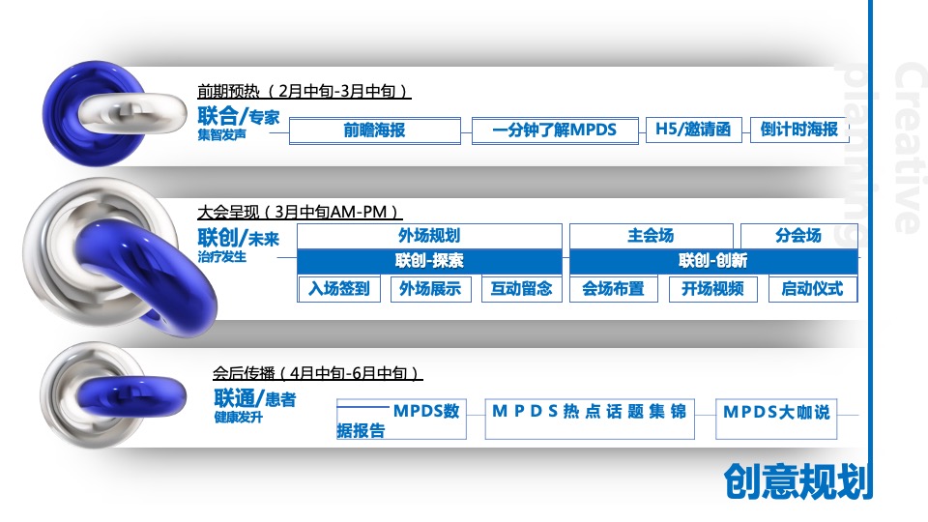
Task: Click the 前期预热 (2月中旬-3月中旬) heading
Action: point(304,91)
